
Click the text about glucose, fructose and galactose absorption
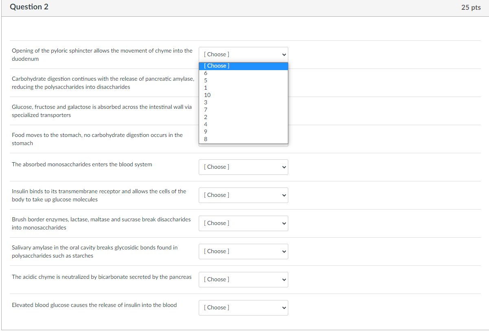click(102, 111)
